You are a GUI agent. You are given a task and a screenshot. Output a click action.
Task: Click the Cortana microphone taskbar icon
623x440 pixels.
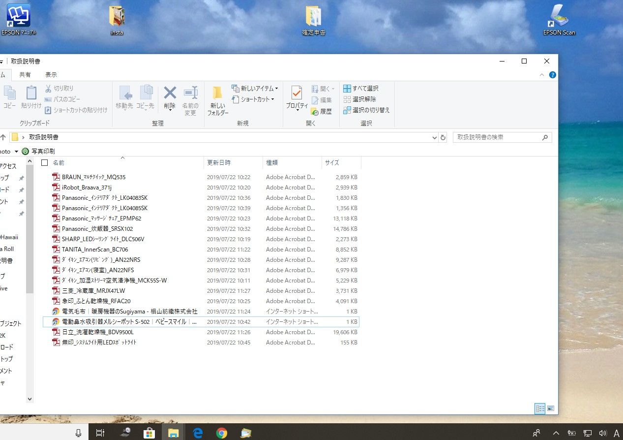[x=78, y=433]
